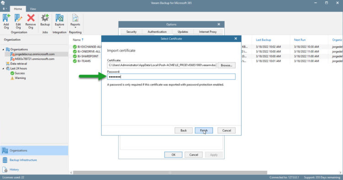Select the Warning filter node
343x180 pixels.
click(20, 78)
